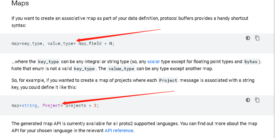This screenshot has width=275, height=138.
Task: Click the Maps section heading
Action: pos(20,4)
